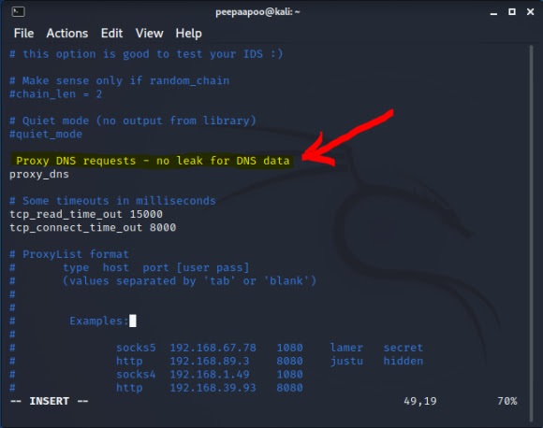The image size is (543, 428).
Task: Click the '#quiet_mode' line
Action: click(x=46, y=135)
